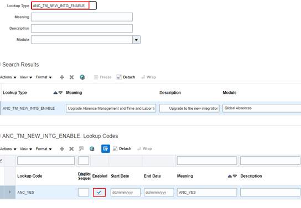301x208 pixels.
Task: Click Start Date field for ANC_YES
Action: [126, 193]
